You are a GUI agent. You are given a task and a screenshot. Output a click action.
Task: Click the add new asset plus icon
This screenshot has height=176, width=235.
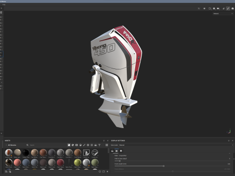[107, 172]
